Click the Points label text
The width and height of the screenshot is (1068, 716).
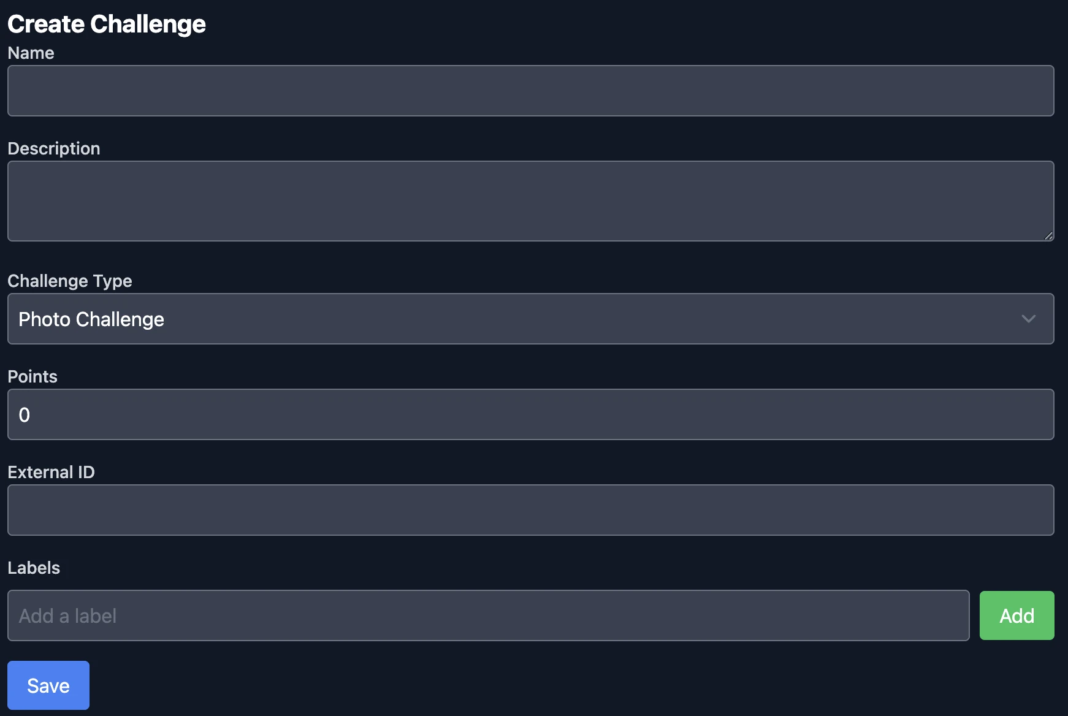click(x=32, y=376)
